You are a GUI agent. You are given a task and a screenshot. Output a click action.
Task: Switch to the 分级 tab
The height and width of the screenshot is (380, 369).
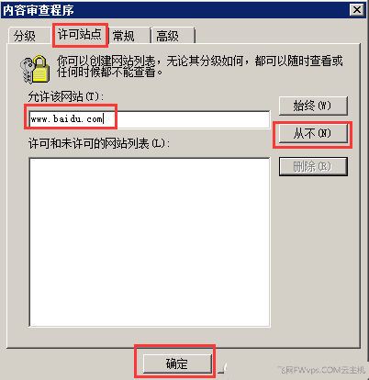25,36
